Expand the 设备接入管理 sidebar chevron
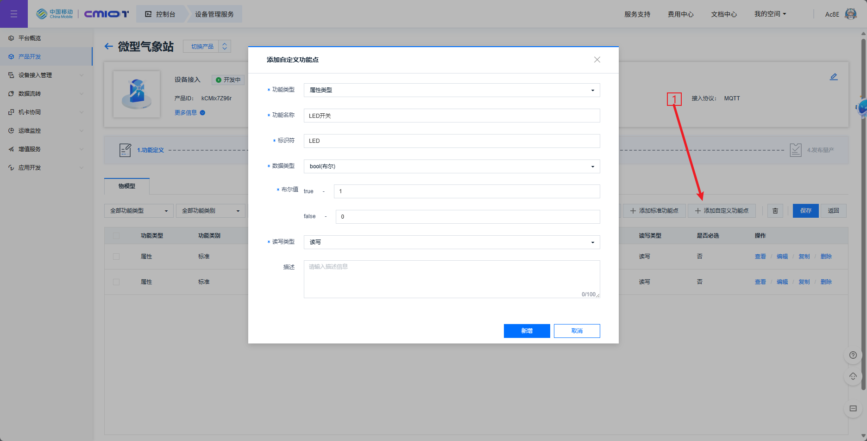 tap(82, 75)
